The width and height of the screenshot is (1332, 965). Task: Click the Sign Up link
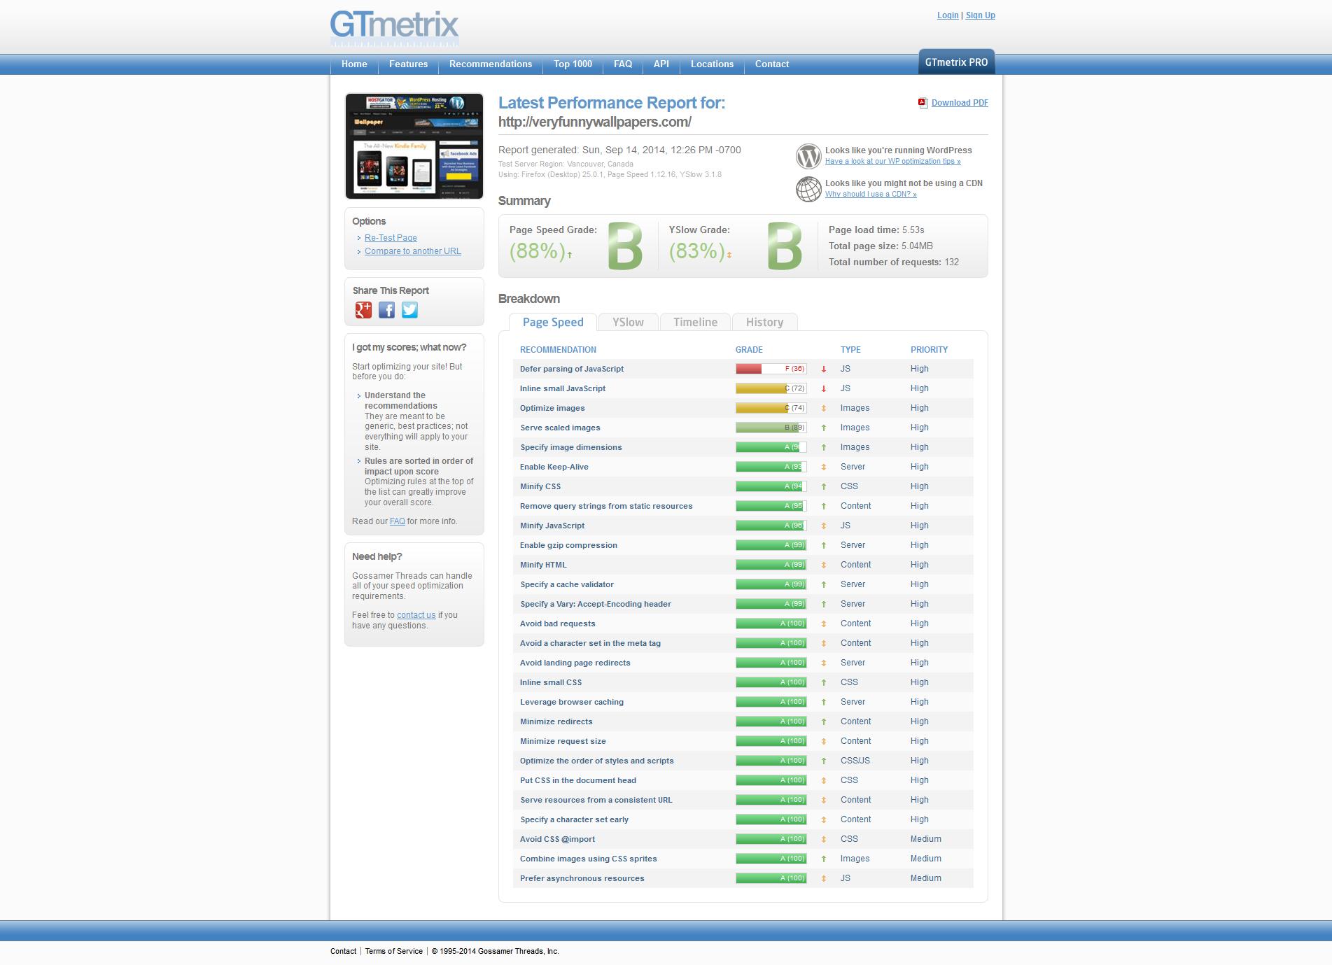980,15
